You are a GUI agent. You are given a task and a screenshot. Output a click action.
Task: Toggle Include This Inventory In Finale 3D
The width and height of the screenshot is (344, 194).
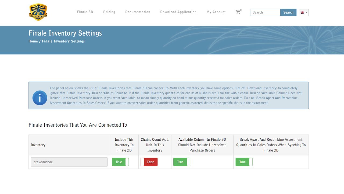(x=120, y=162)
